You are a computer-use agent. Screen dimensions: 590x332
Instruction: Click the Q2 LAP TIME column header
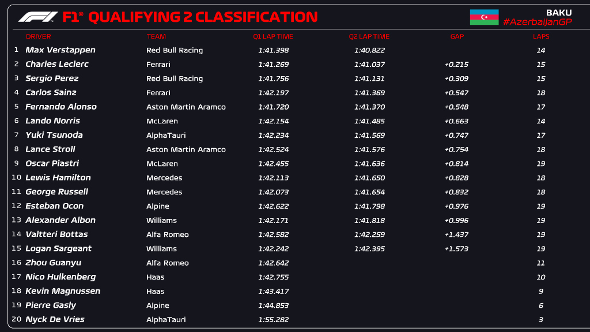369,36
